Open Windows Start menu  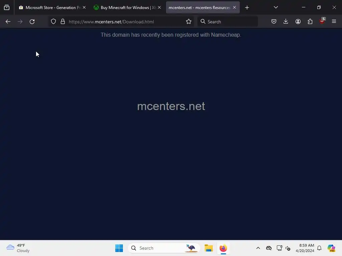119,248
